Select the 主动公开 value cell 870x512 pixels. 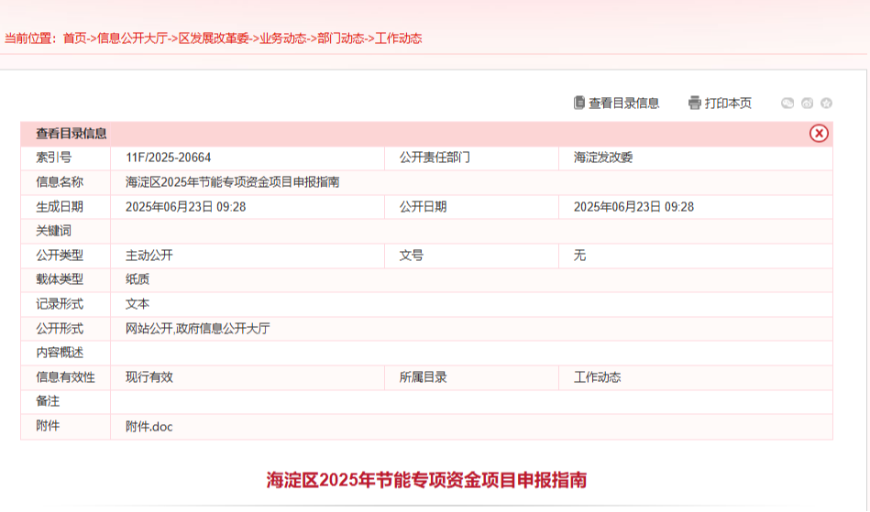click(149, 256)
